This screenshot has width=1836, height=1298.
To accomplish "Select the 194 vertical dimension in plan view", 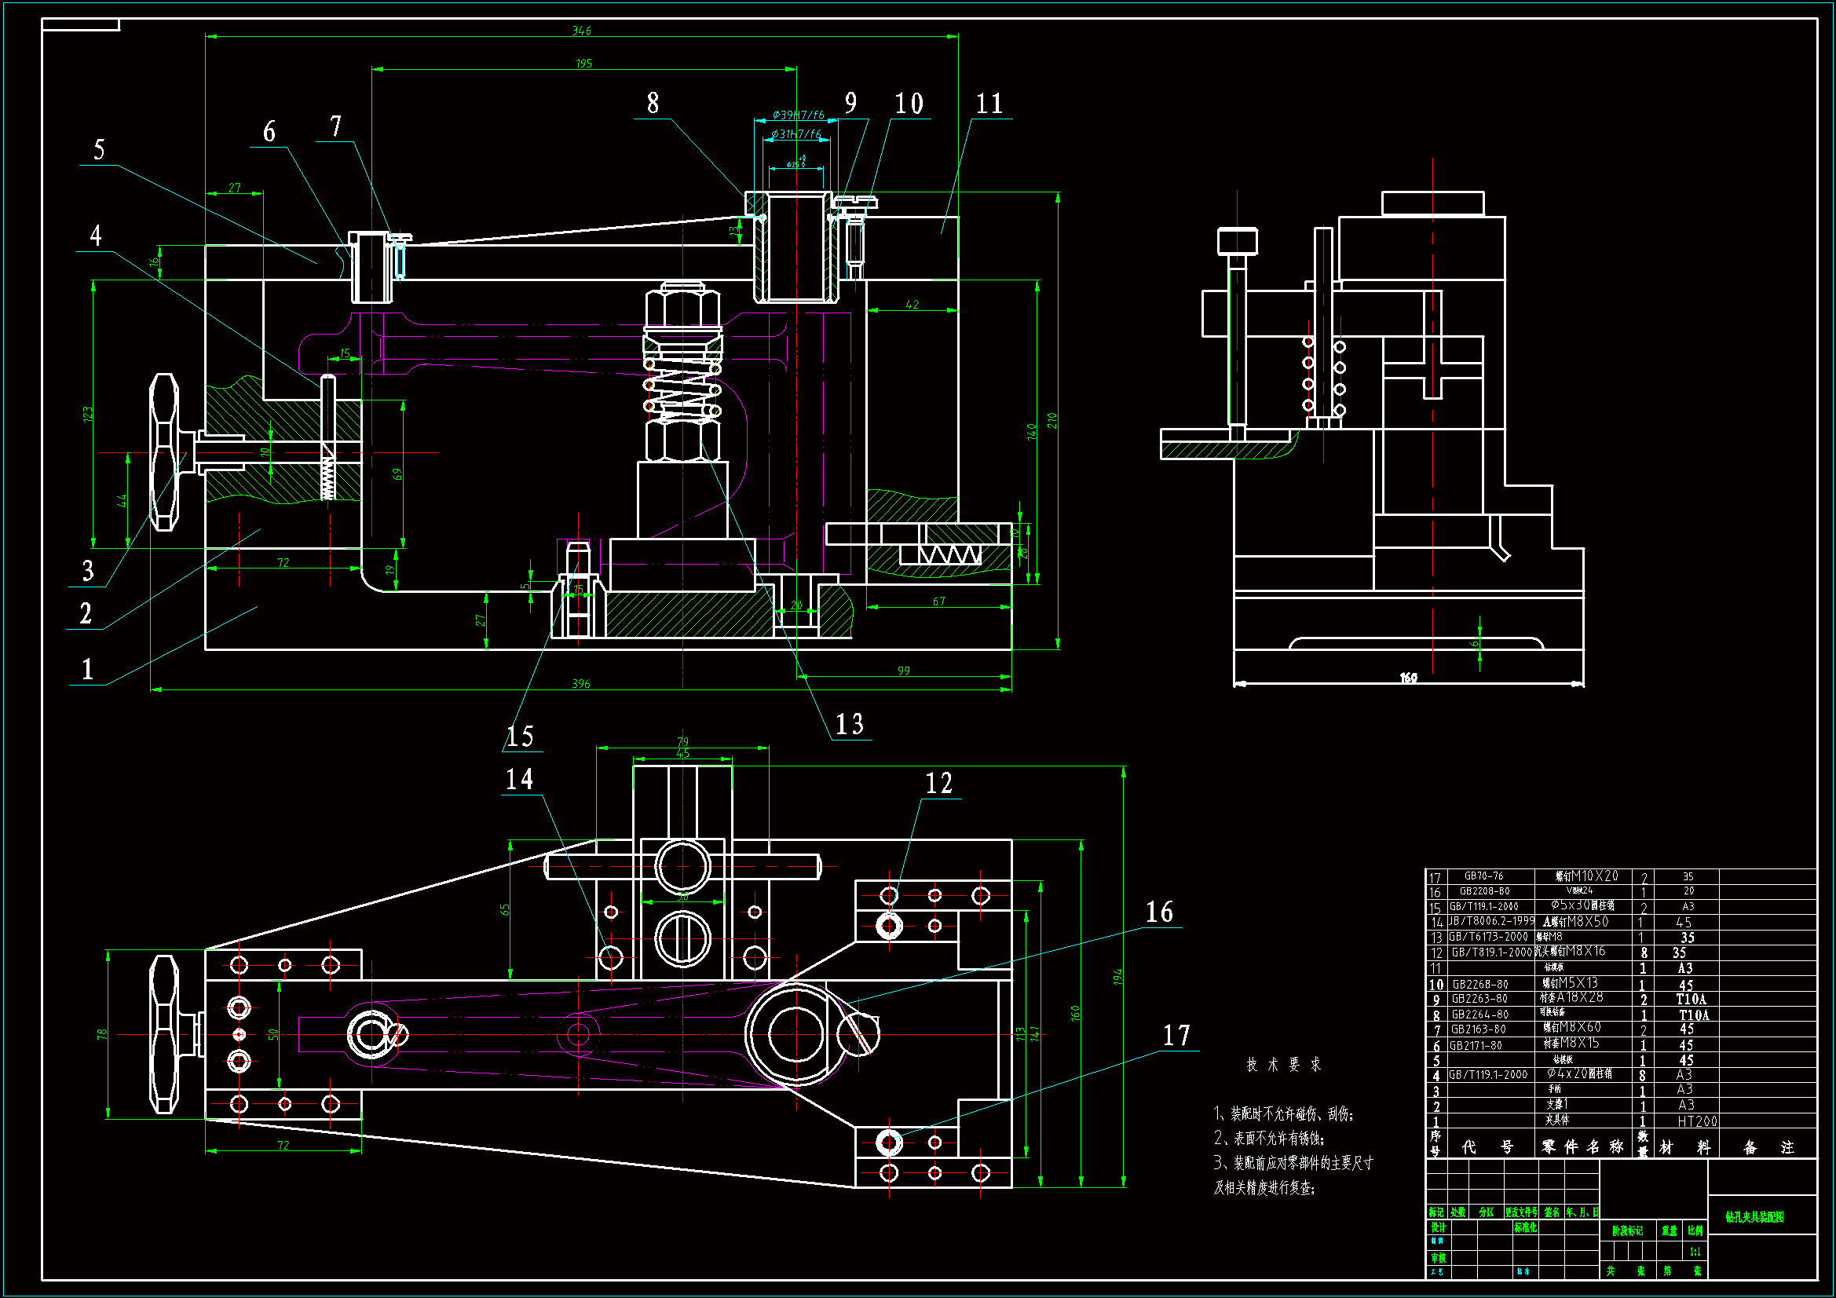I will pyautogui.click(x=1118, y=976).
